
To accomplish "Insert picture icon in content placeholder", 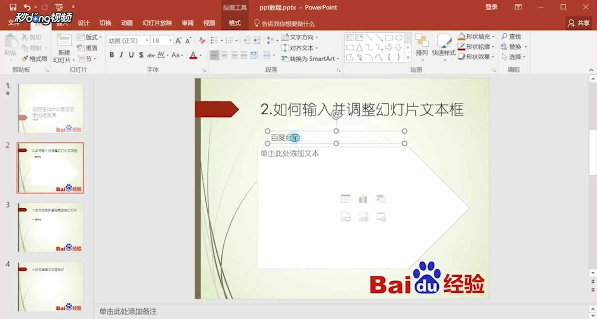I will pyautogui.click(x=345, y=217).
